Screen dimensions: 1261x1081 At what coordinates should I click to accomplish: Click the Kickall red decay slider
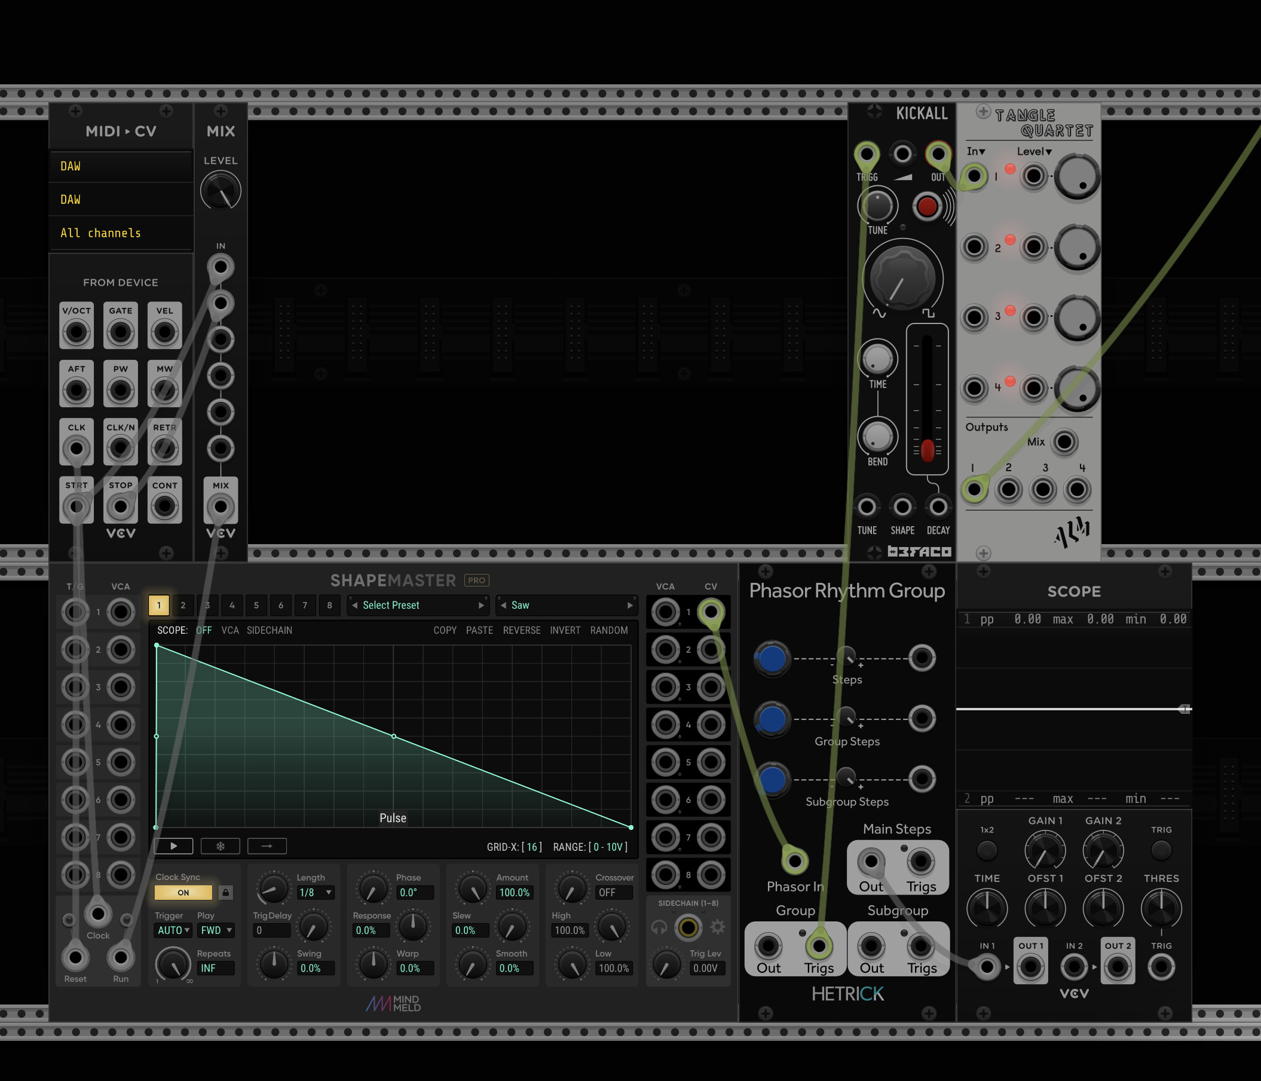(x=927, y=450)
